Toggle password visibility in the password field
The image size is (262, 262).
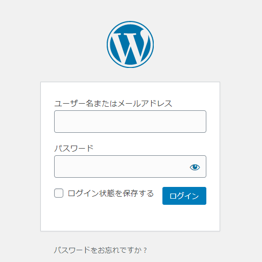[x=195, y=167]
